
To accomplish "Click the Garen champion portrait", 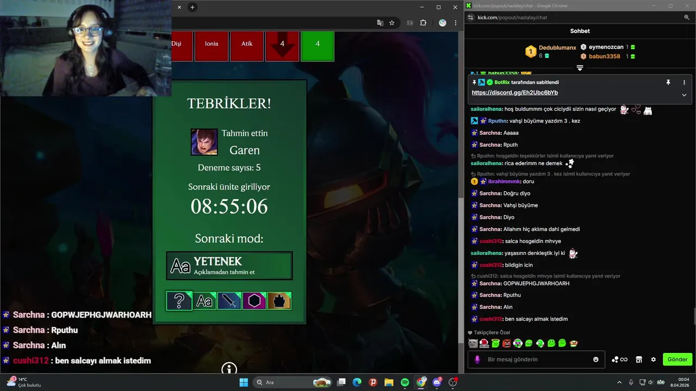I will click(x=204, y=142).
